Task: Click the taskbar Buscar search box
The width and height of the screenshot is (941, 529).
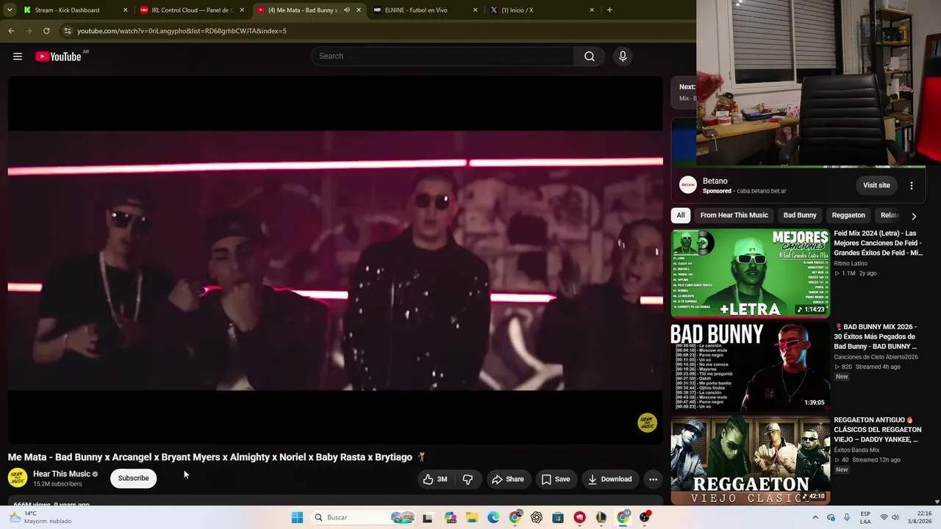Action: click(x=363, y=517)
